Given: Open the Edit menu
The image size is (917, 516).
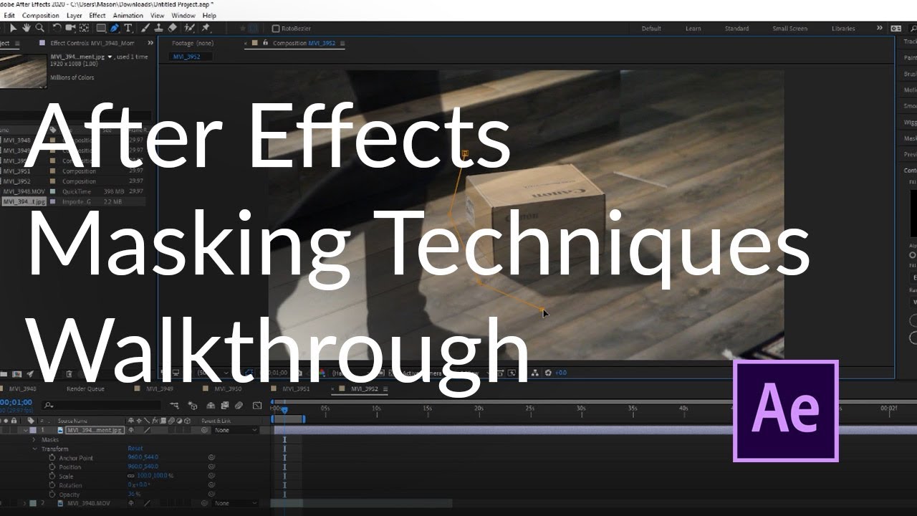Looking at the screenshot, I should coord(9,15).
